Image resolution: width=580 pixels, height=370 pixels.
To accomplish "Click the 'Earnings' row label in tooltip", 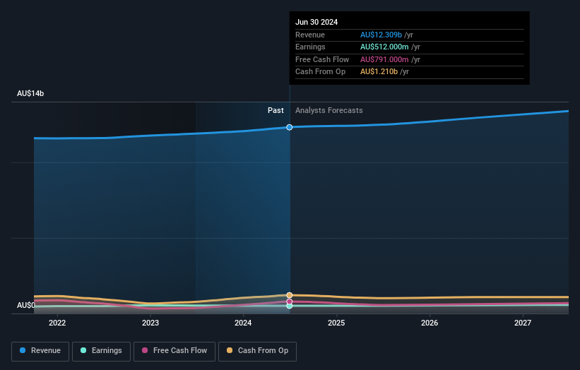I will (x=310, y=47).
